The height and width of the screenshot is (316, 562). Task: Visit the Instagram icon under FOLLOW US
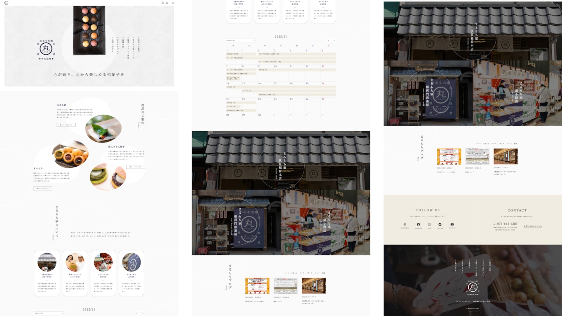point(405,224)
